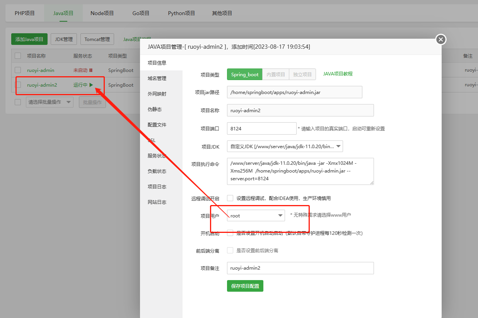
Task: Click the 未启动 status of ruoyi-admin
Action: pyautogui.click(x=80, y=70)
